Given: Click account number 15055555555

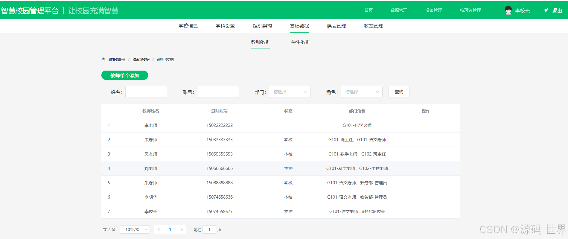Looking at the screenshot, I should click(x=220, y=154).
